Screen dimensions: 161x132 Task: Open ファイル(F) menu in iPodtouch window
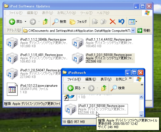pos(74,79)
